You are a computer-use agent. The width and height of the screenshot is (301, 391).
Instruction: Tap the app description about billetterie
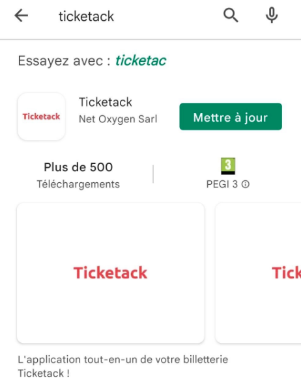coord(123,366)
